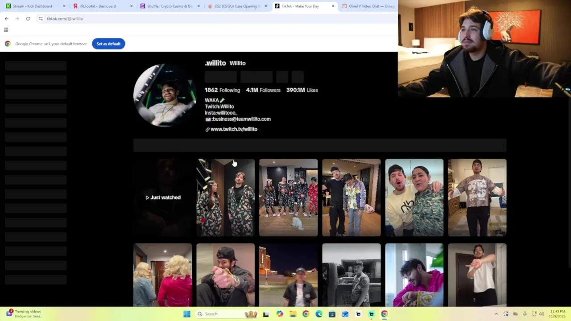Click business@teamwillito.com in the bio
Viewport: 571px width, 321px height.
tap(241, 119)
